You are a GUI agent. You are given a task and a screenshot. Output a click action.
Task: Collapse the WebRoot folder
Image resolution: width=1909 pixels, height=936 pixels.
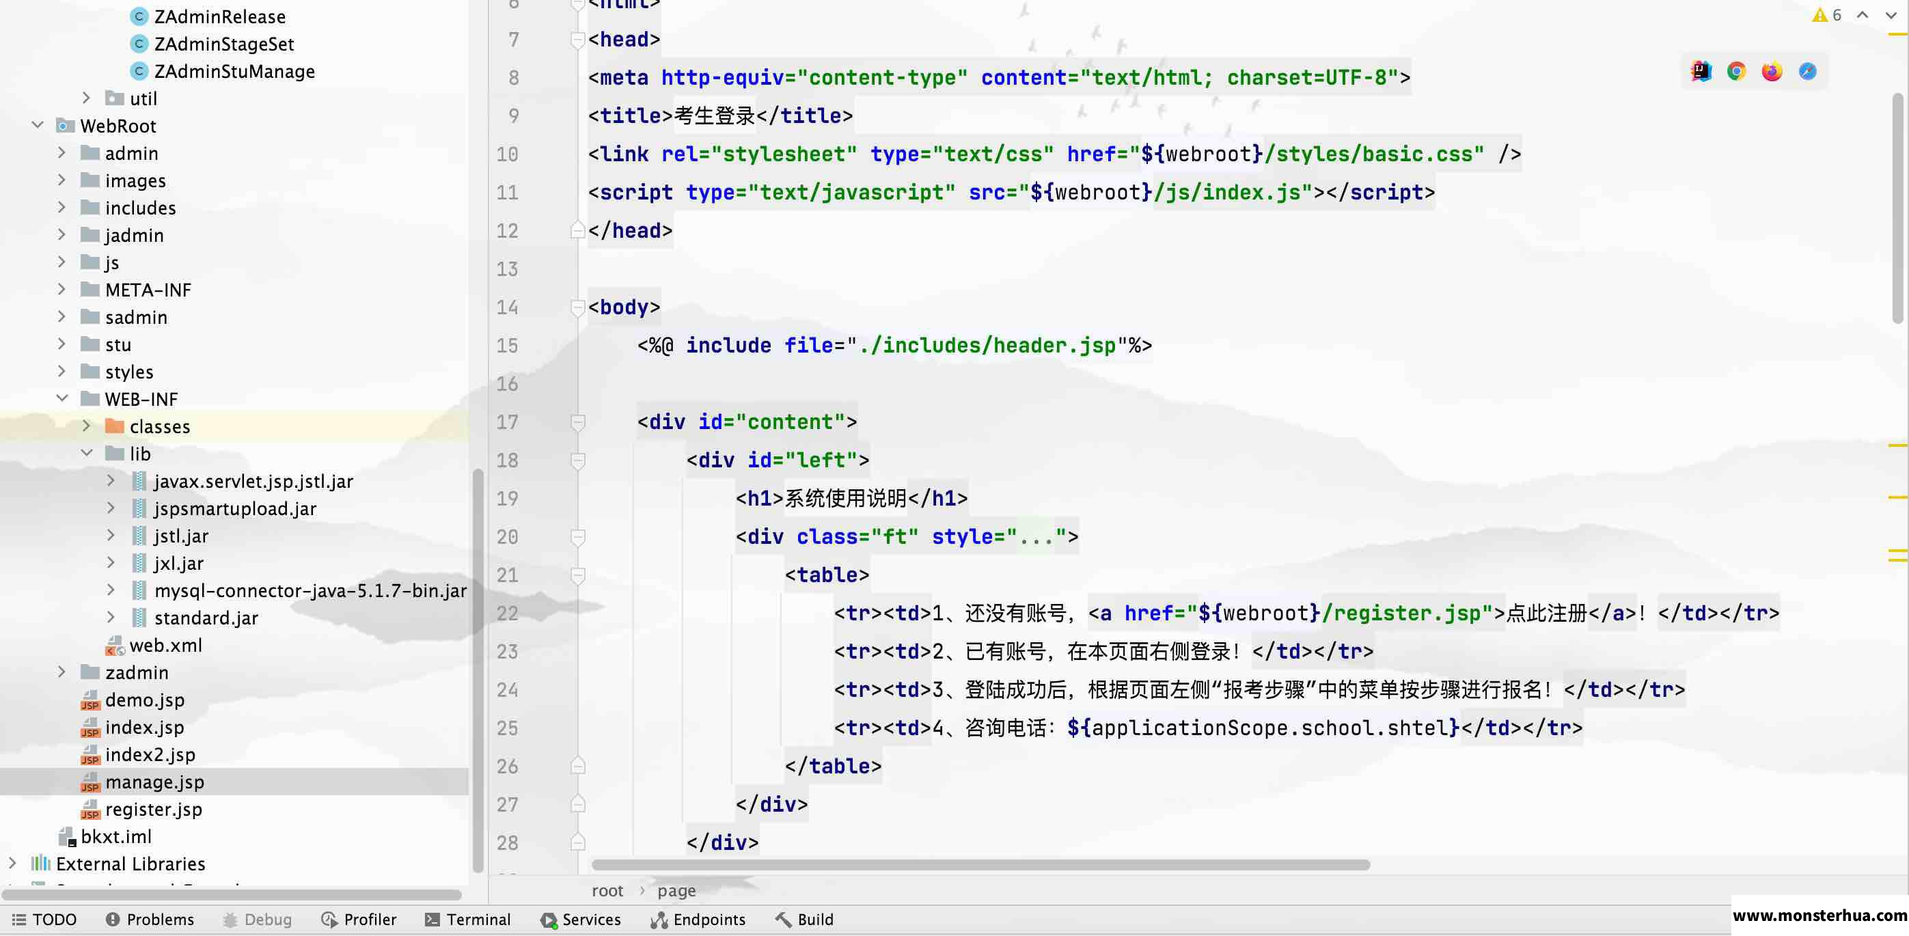coord(37,125)
